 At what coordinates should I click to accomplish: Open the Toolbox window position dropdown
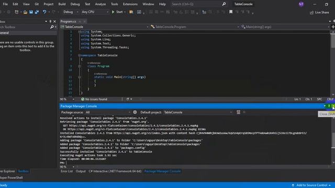46,21
